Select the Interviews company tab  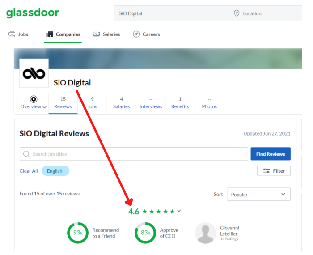tap(151, 103)
